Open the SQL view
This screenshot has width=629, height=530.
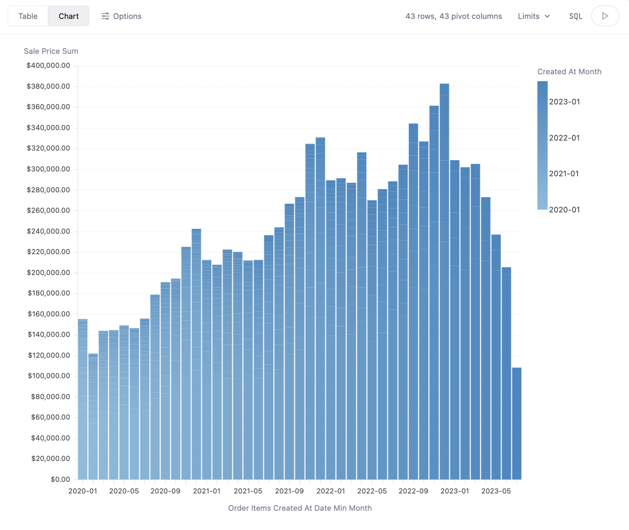[x=576, y=16]
